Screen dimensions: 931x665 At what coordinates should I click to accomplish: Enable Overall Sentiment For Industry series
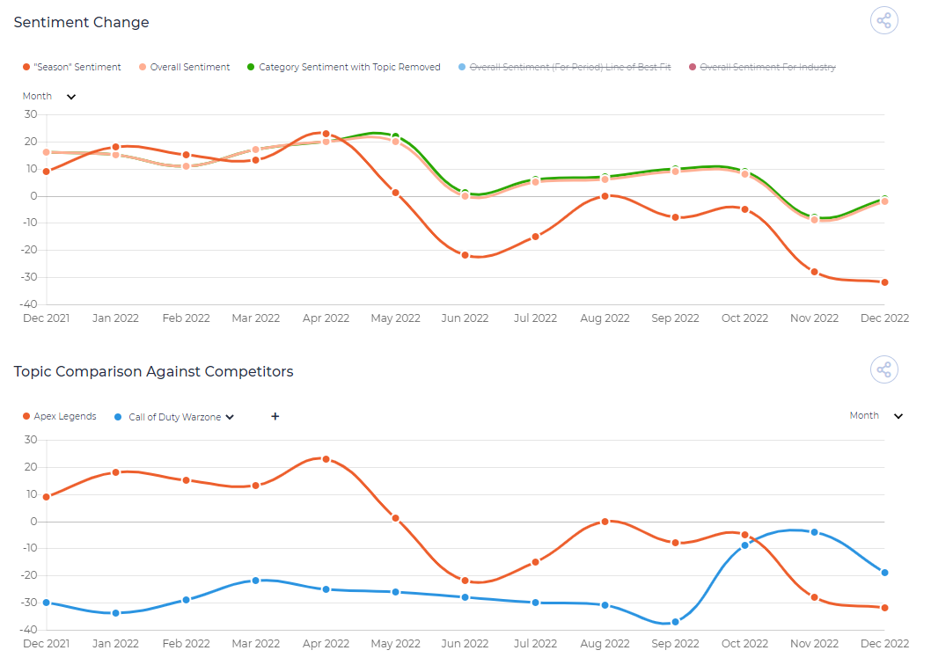[x=762, y=67]
